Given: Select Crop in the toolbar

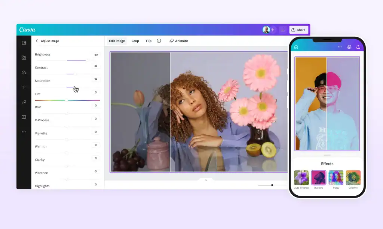Looking at the screenshot, I should (135, 41).
